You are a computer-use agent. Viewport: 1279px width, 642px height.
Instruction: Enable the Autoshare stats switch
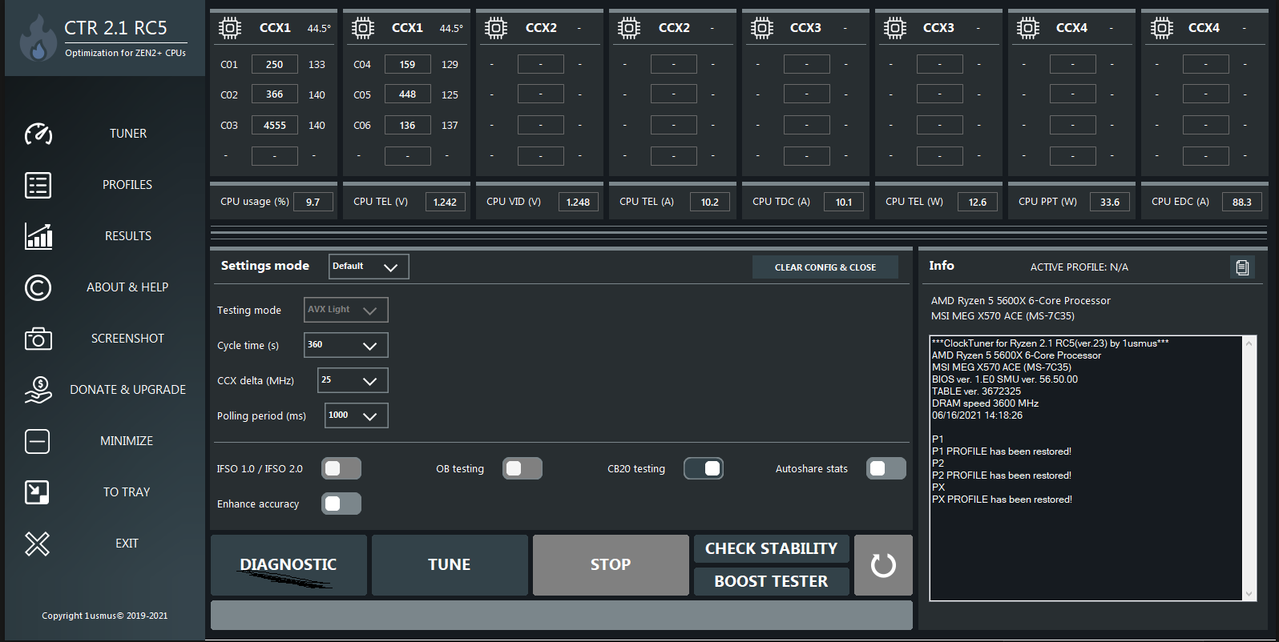click(886, 468)
